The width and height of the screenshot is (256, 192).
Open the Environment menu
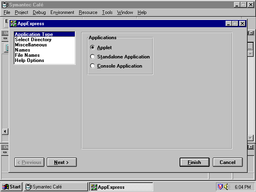[x=62, y=12]
